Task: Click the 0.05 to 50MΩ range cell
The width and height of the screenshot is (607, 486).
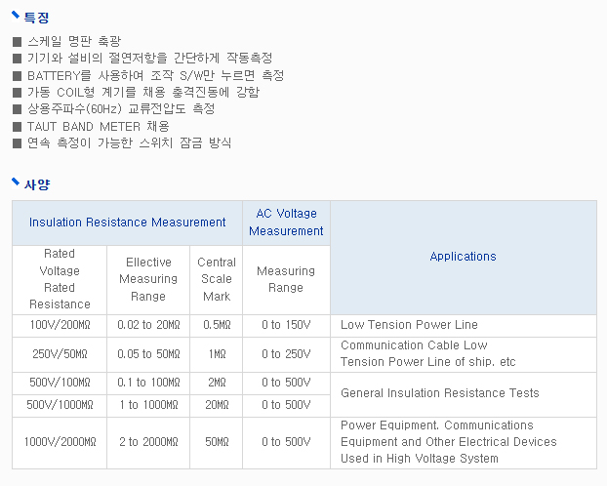Action: pyautogui.click(x=148, y=354)
